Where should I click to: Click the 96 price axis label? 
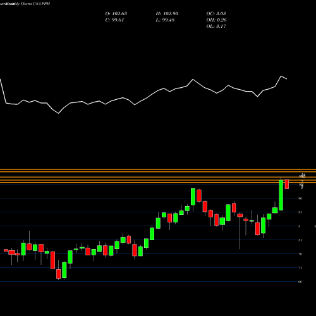click(300, 198)
